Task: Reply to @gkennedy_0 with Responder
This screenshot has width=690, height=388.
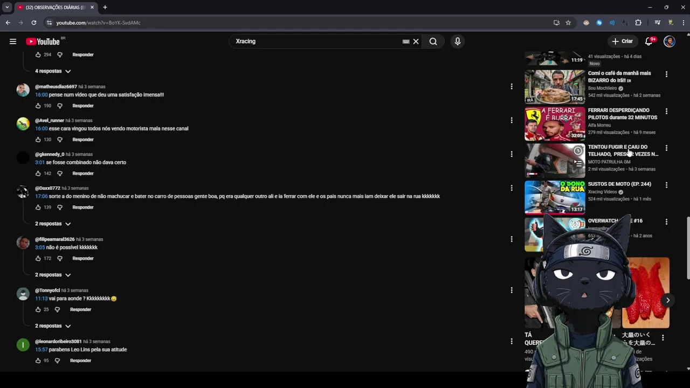Action: (x=83, y=174)
